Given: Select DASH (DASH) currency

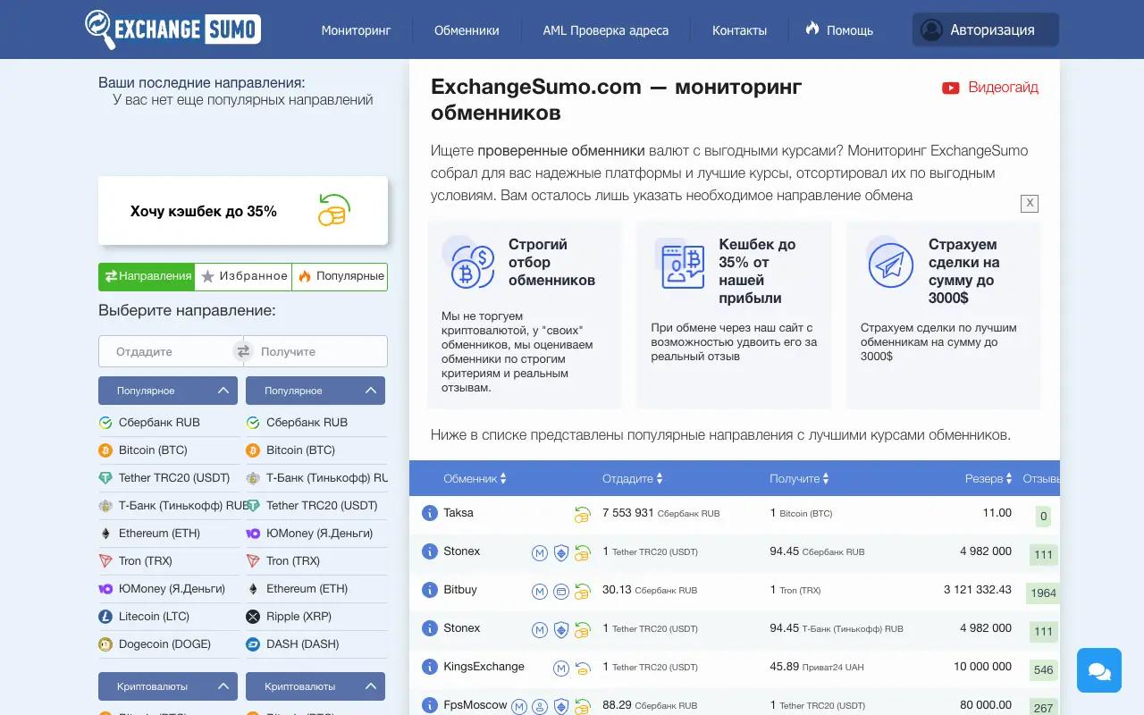Looking at the screenshot, I should coord(316,644).
